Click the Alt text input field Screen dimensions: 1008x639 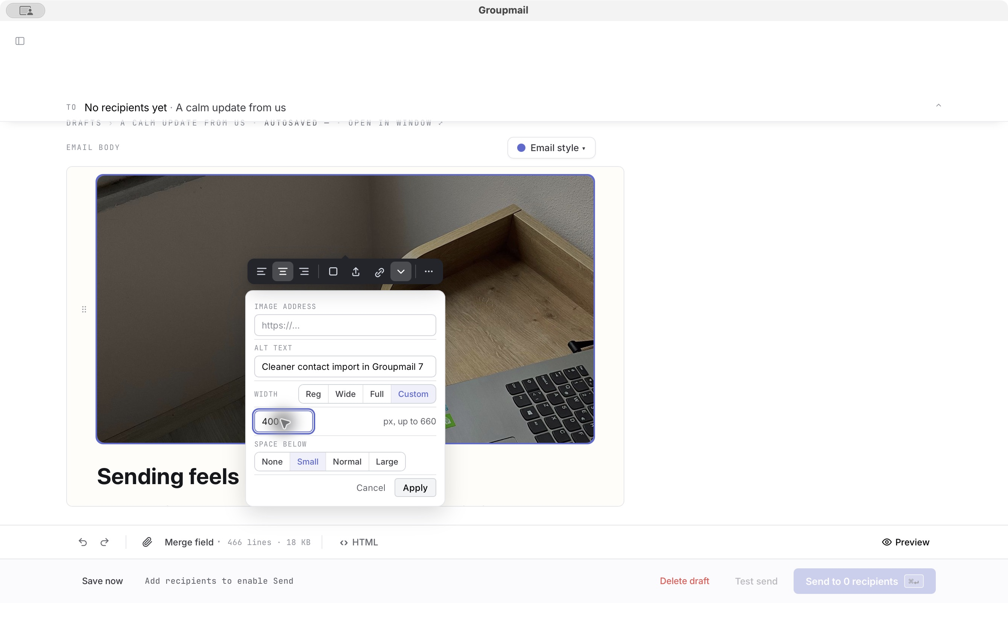click(345, 366)
